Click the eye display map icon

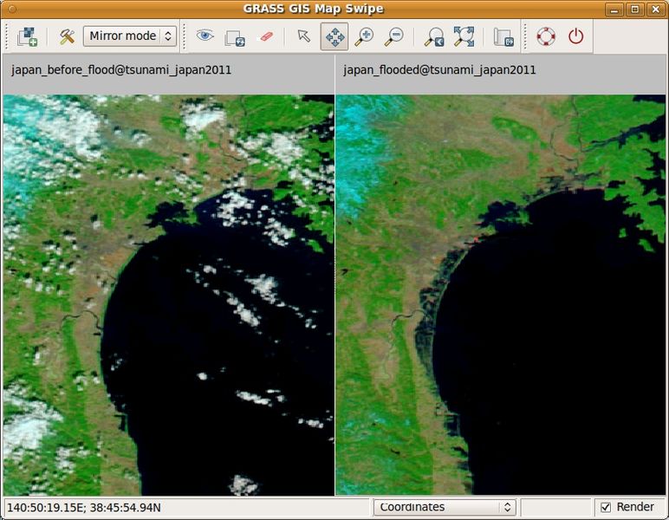pyautogui.click(x=205, y=36)
